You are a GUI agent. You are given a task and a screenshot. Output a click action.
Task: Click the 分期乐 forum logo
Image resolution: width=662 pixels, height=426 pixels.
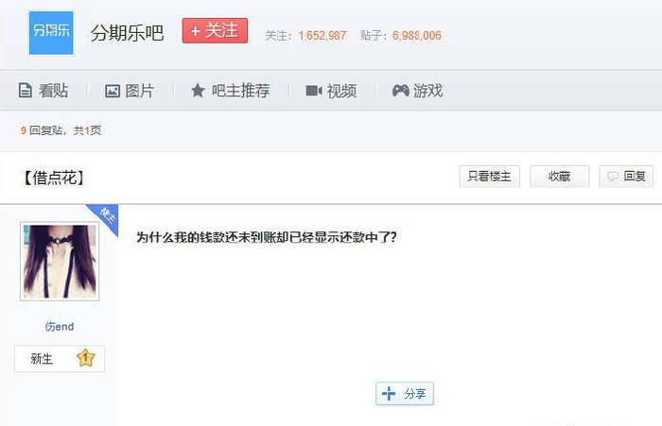click(x=51, y=33)
